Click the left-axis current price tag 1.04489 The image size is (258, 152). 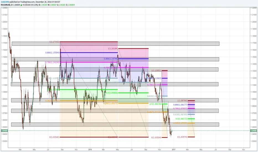point(4,131)
